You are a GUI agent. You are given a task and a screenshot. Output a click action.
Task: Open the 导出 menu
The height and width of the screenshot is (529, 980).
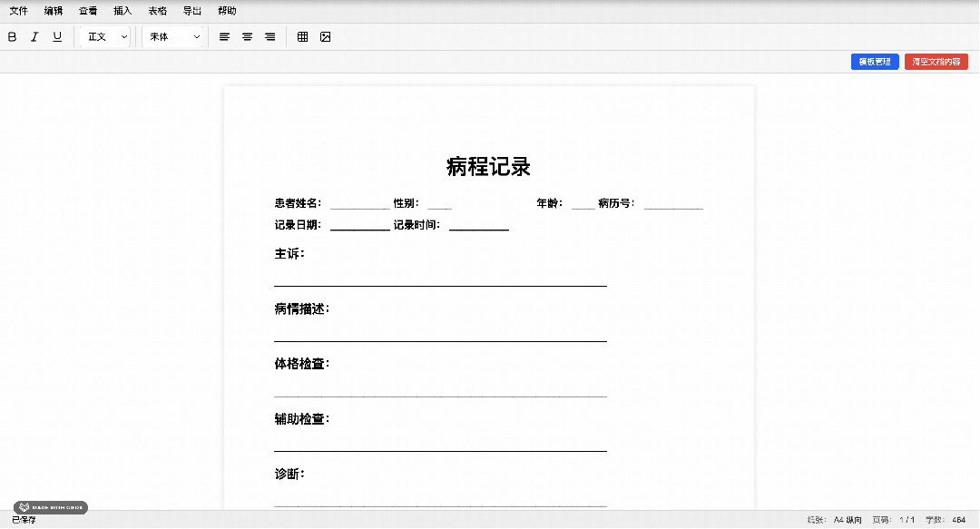(191, 11)
